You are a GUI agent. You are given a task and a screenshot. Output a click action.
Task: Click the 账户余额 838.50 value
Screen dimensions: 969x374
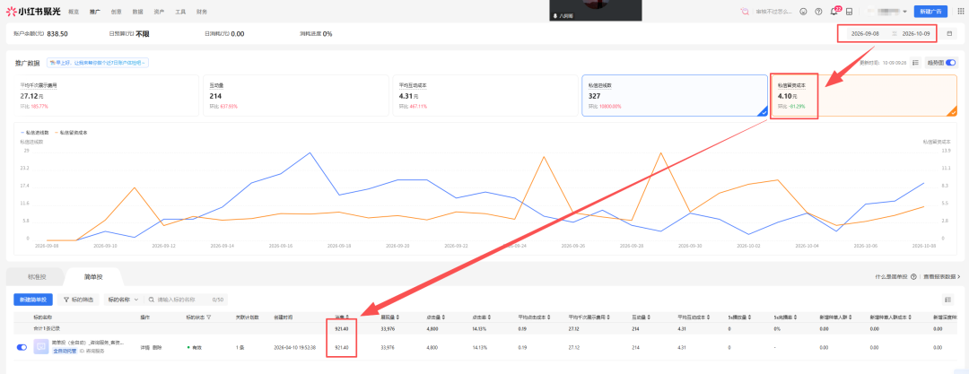(57, 33)
